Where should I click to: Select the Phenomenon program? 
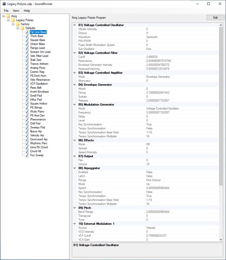click(x=38, y=119)
